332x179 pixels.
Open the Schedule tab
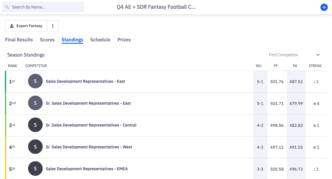[x=100, y=40]
